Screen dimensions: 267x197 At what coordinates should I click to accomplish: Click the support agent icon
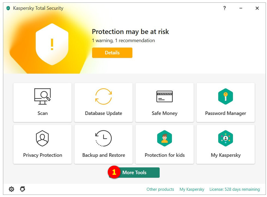pyautogui.click(x=22, y=189)
